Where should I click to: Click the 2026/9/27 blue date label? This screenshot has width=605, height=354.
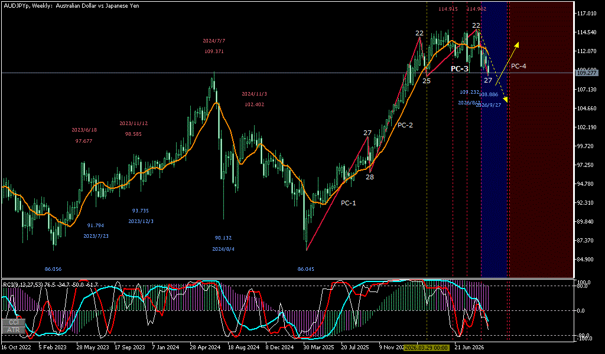pos(489,105)
